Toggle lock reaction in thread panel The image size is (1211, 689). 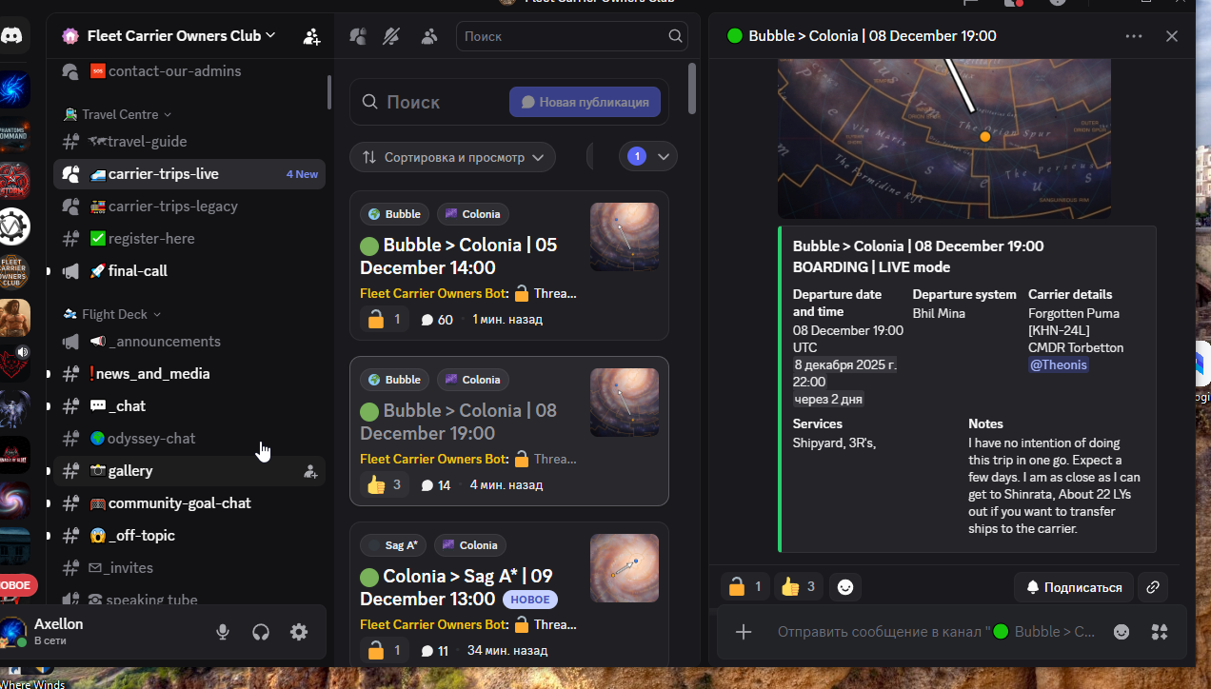click(746, 587)
